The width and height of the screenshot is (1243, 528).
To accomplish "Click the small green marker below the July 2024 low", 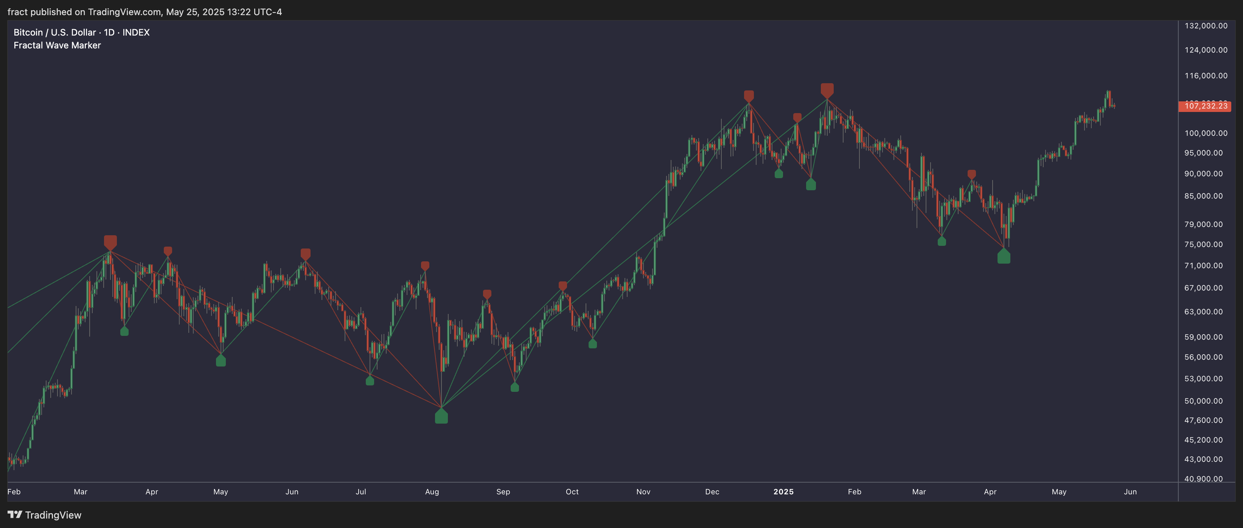I will point(370,380).
